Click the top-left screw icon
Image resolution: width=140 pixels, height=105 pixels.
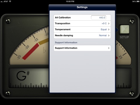pyautogui.click(x=8, y=21)
